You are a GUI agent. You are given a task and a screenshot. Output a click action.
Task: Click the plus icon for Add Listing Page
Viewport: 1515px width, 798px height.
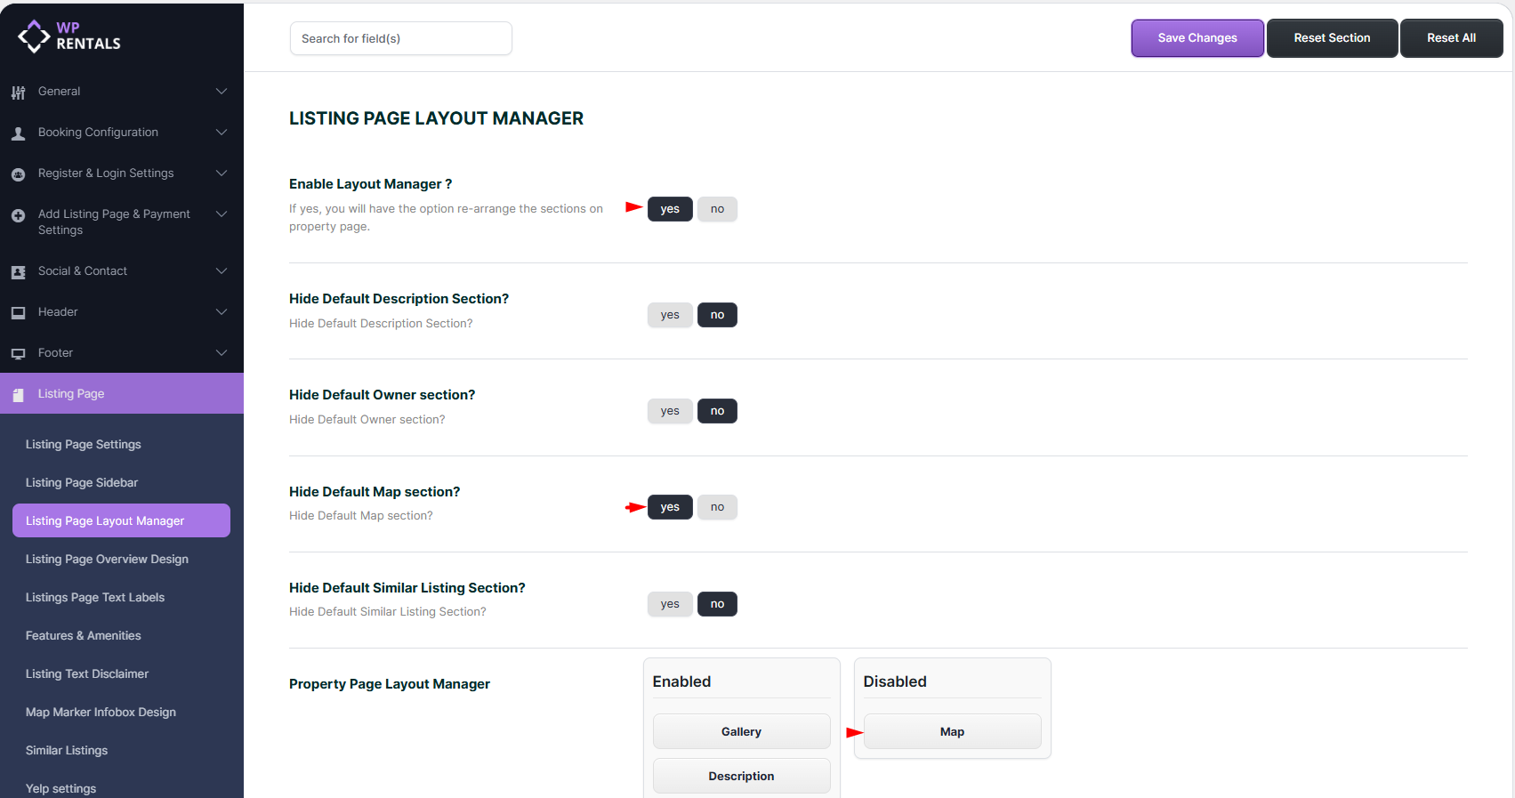tap(18, 215)
